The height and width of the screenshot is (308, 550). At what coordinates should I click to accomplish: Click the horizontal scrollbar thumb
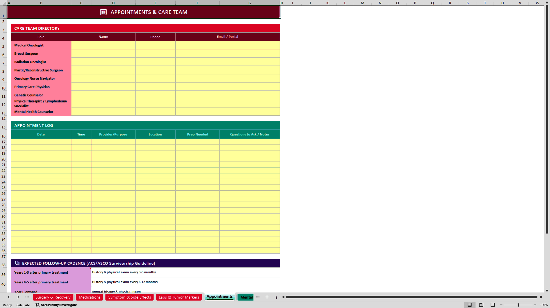tap(411, 297)
